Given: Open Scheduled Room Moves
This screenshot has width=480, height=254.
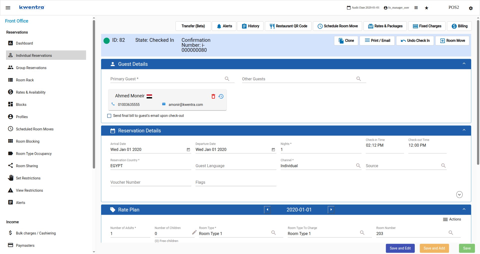Looking at the screenshot, I should click(46, 129).
